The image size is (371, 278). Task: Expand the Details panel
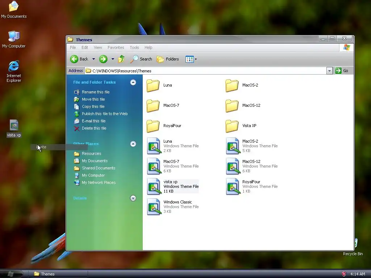point(133,198)
